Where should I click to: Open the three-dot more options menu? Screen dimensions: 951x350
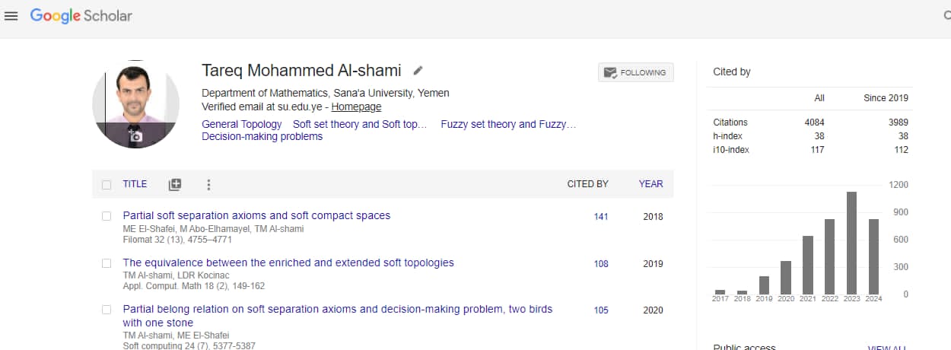click(208, 184)
